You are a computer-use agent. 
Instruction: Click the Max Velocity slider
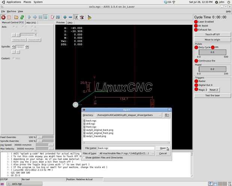[45, 148]
